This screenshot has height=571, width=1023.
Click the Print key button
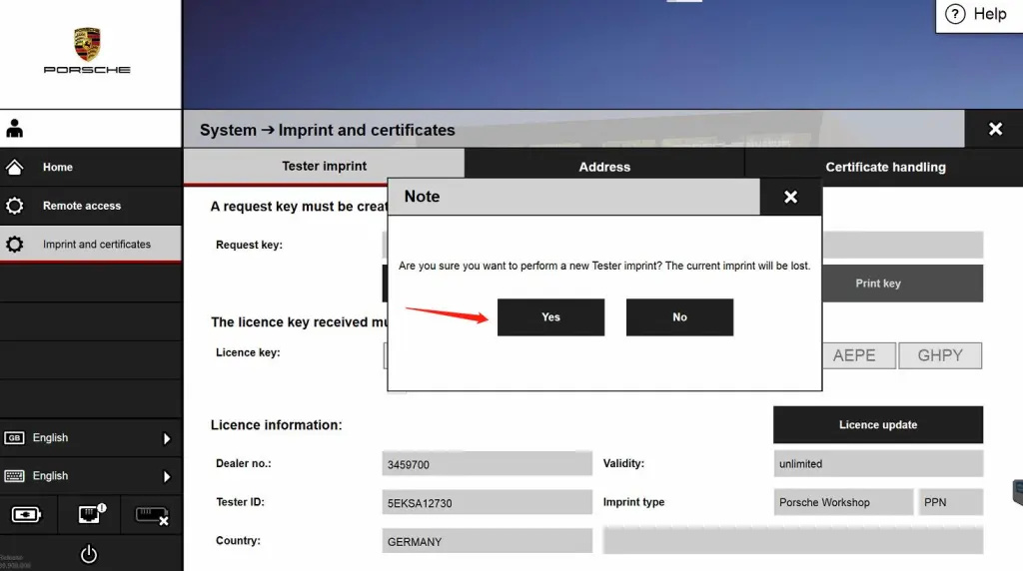(877, 284)
